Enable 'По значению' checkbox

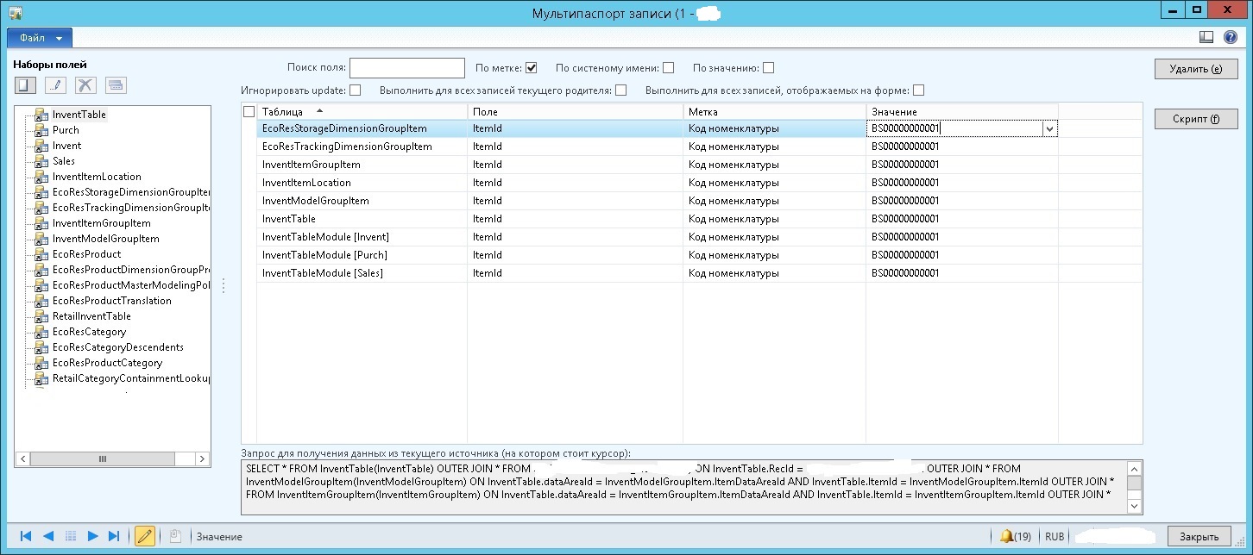768,68
